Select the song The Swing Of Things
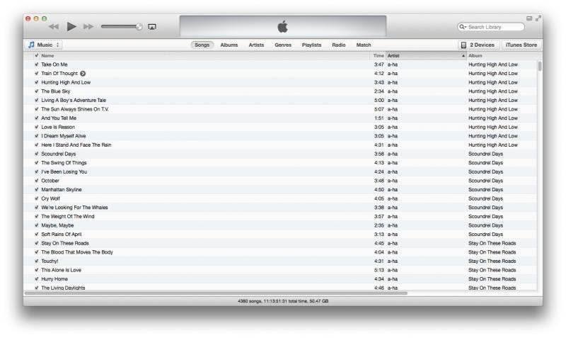Screen dimensions: 566x338 point(64,163)
